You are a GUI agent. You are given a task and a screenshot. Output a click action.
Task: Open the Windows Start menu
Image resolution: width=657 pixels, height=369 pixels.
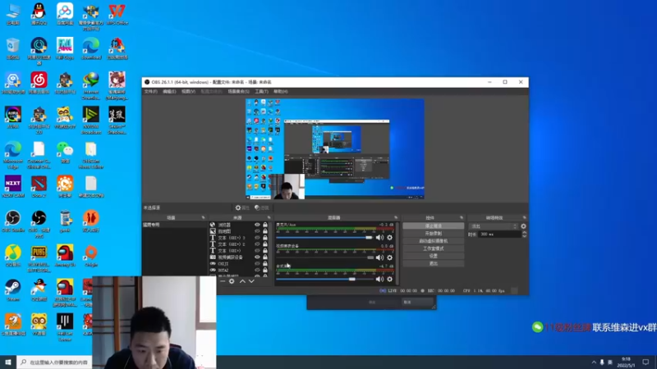8,362
